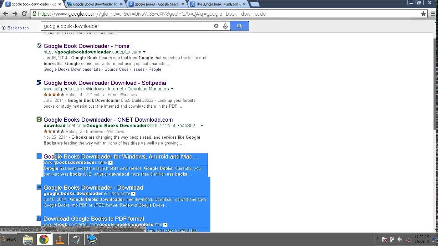Expand dropdown arrow beside download.cnet.com URL

coord(202,126)
